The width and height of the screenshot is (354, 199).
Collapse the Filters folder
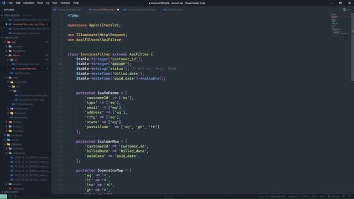[25, 55]
